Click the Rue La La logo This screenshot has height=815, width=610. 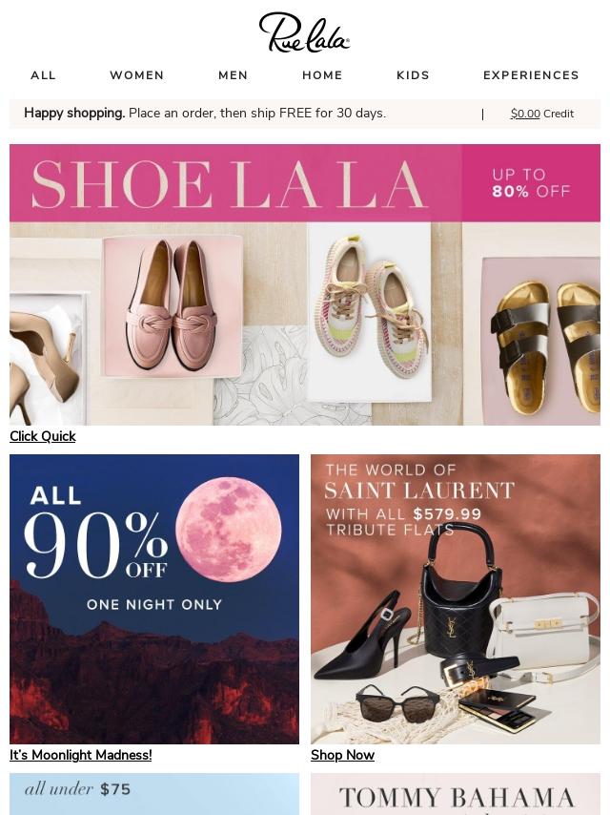coord(304,32)
